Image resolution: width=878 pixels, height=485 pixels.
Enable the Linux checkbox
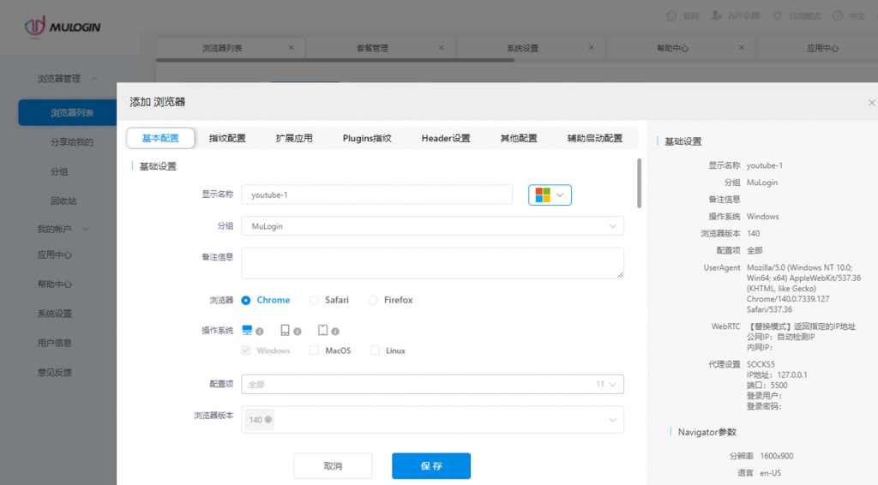[375, 350]
